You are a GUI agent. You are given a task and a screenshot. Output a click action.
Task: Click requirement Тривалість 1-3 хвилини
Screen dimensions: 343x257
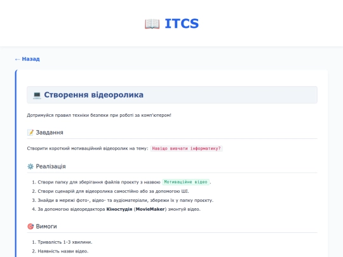(x=62, y=242)
